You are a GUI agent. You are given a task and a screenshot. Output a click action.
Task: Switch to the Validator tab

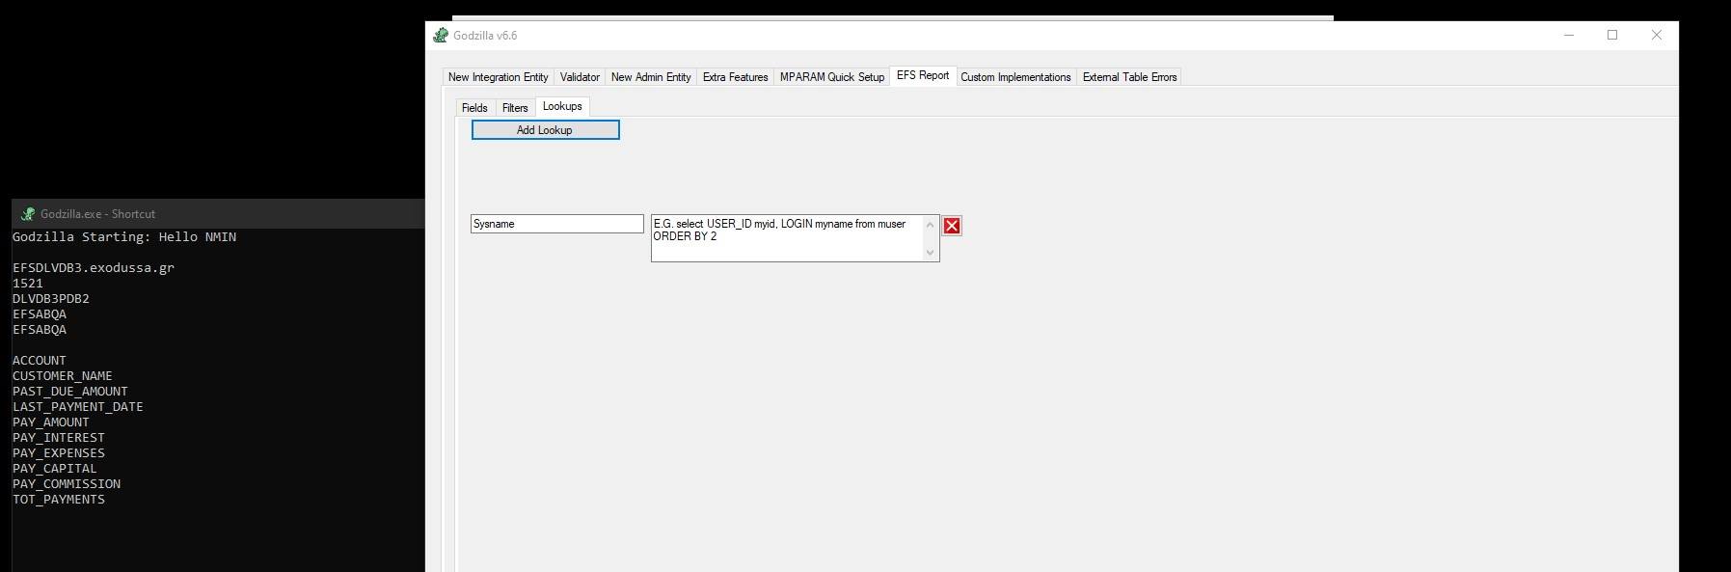[x=580, y=77]
